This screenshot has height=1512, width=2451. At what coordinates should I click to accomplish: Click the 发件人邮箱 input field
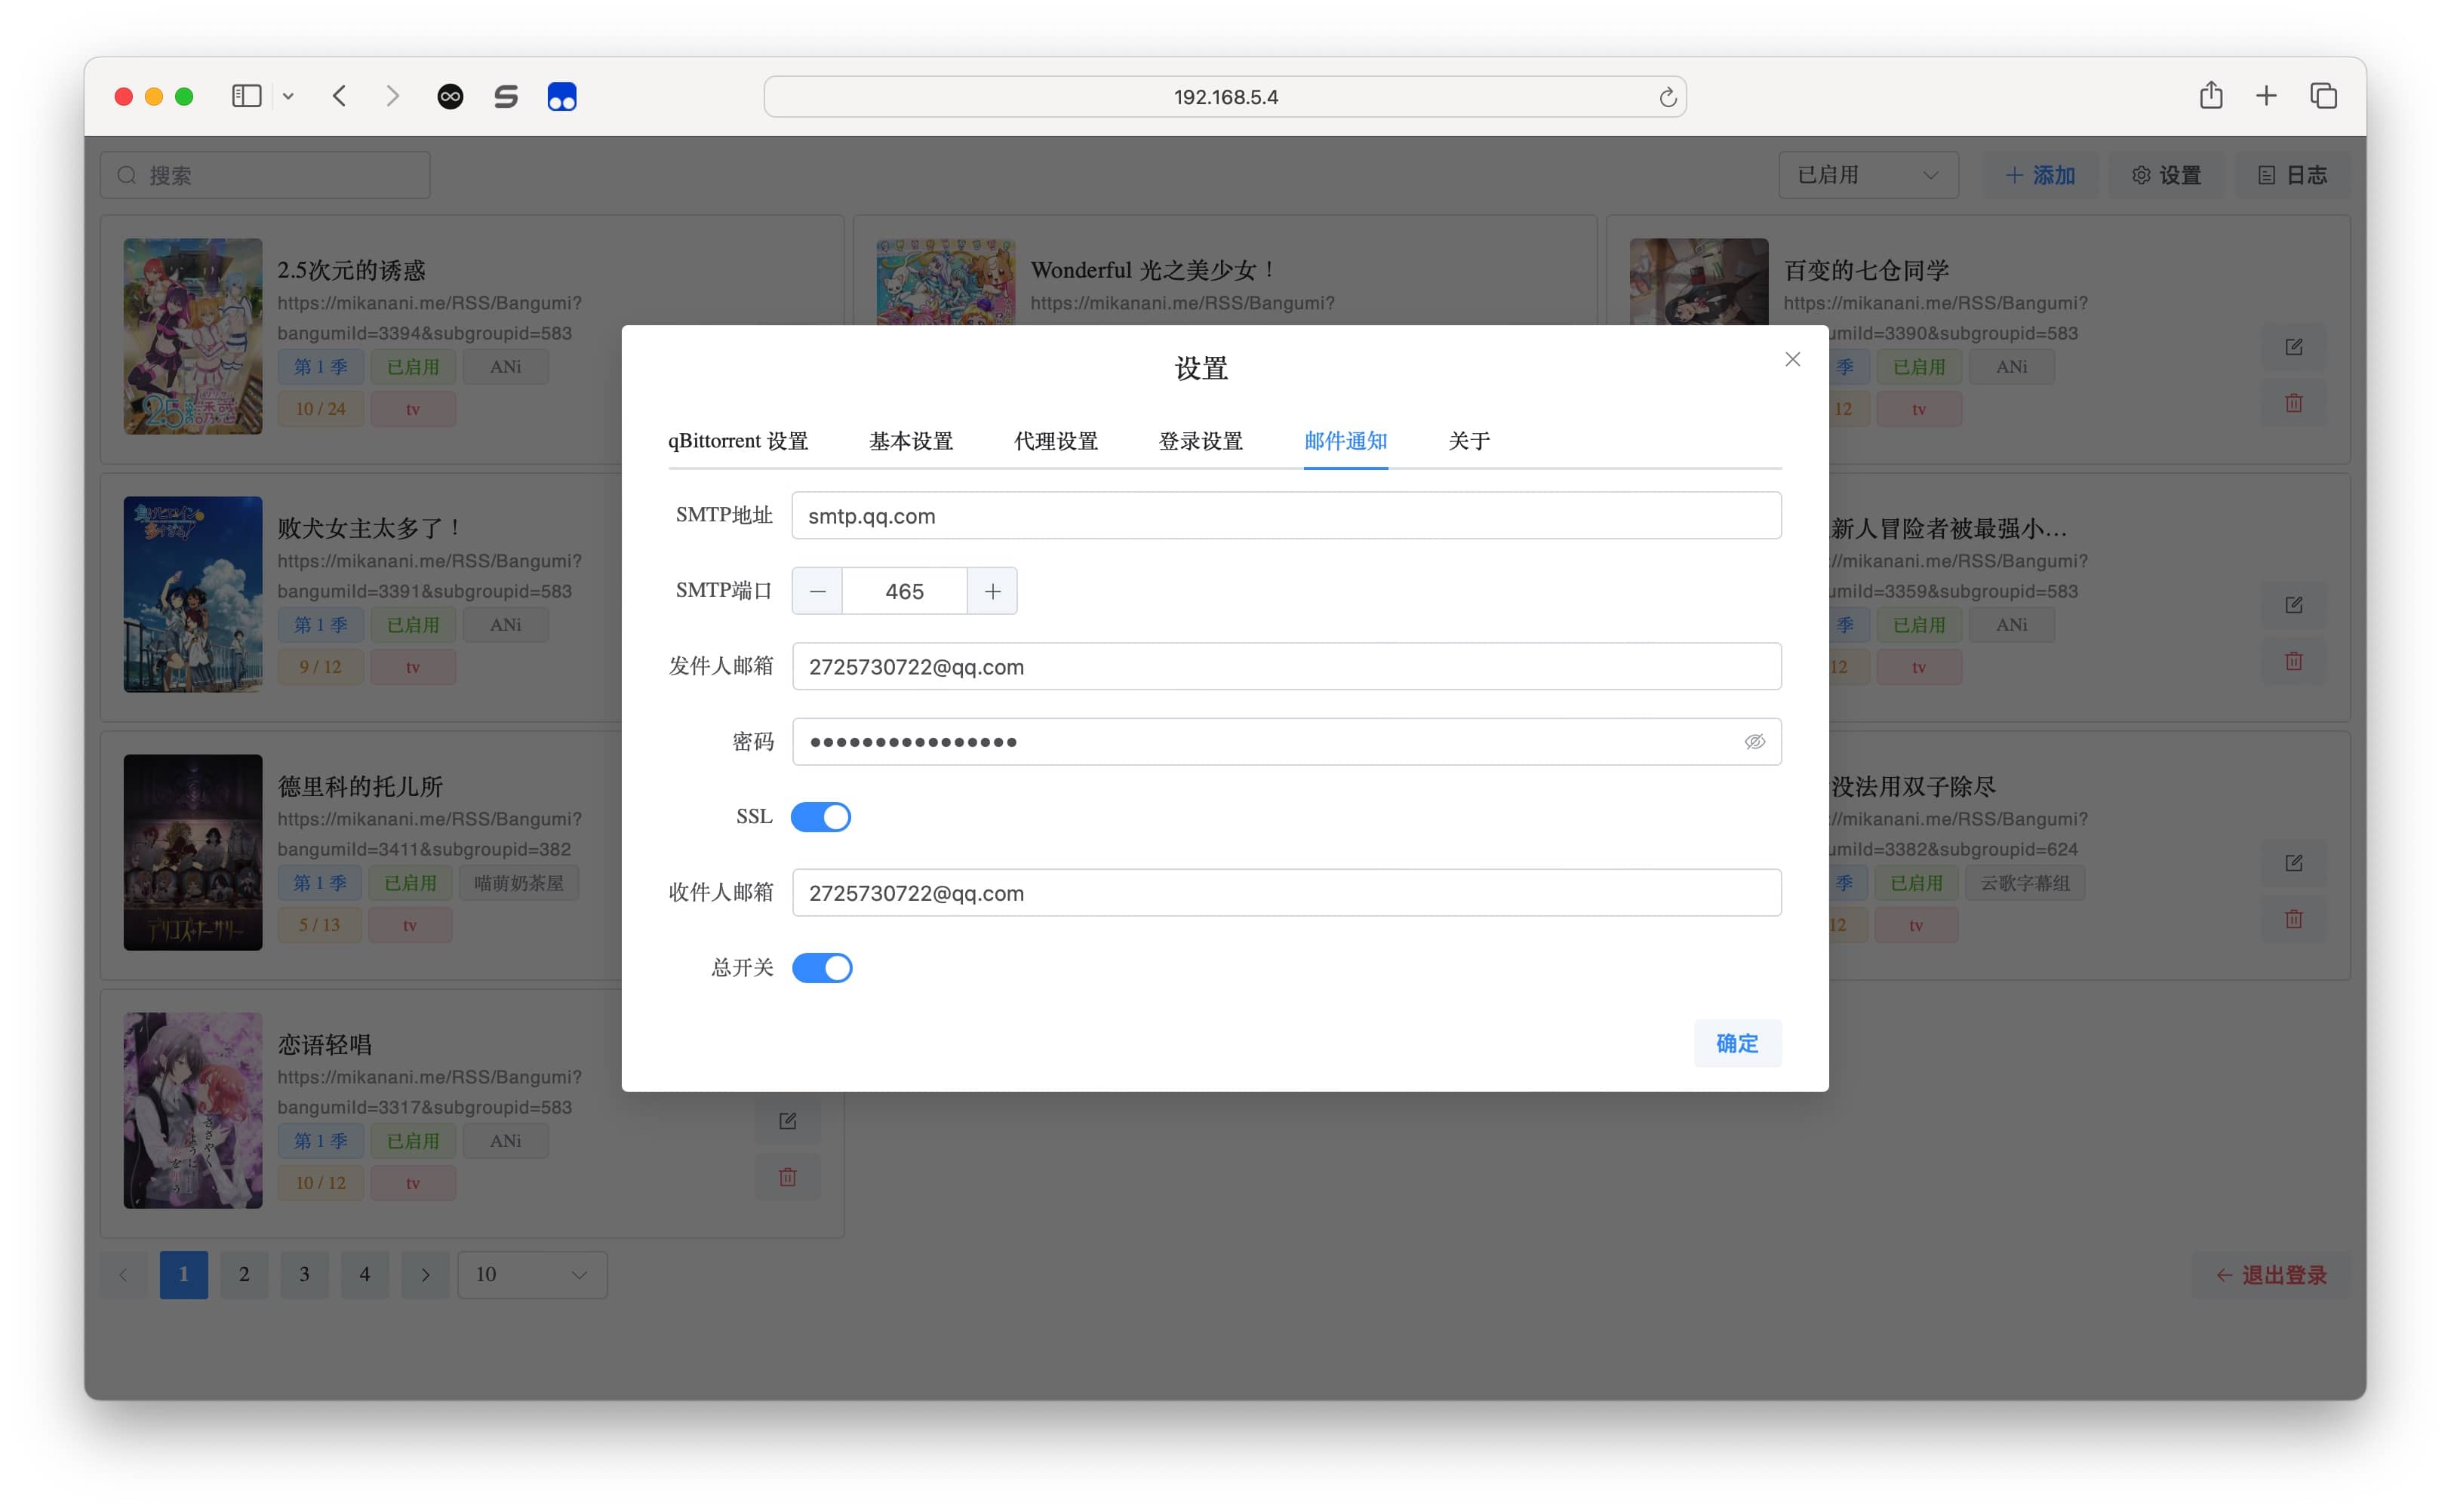click(x=1286, y=666)
